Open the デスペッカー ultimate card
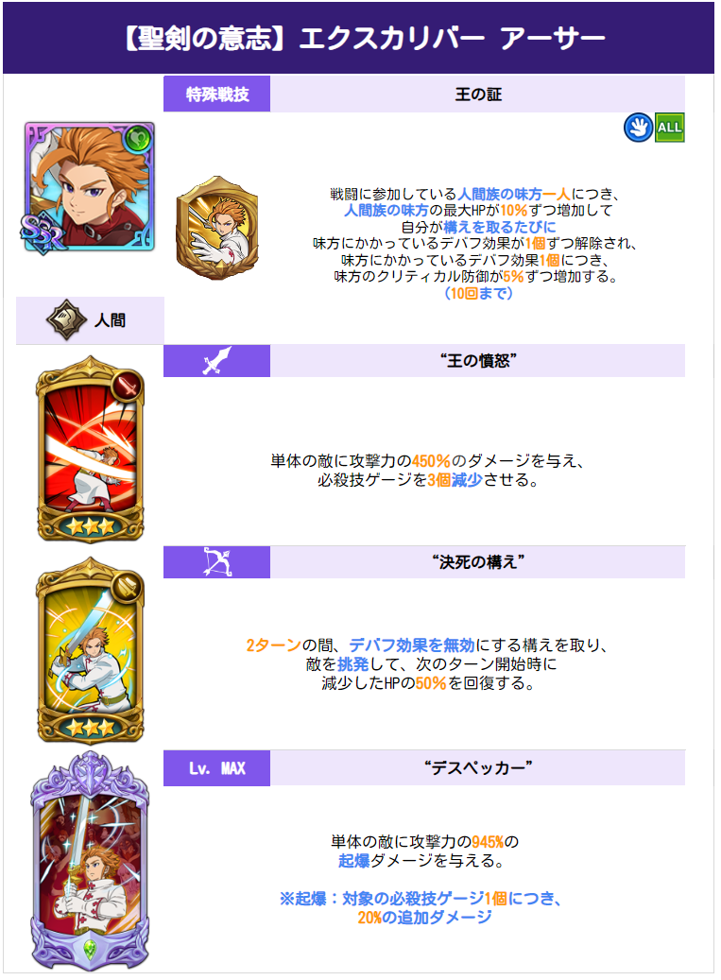This screenshot has height=980, width=721. (90, 861)
